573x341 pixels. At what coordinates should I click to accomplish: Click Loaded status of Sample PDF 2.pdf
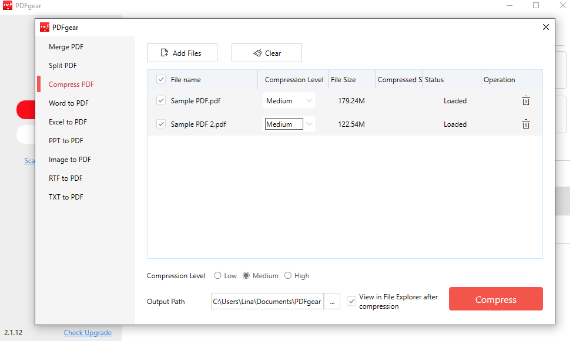coord(455,124)
